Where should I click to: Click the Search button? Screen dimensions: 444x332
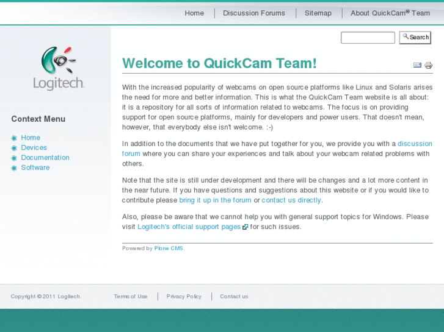[x=415, y=38]
